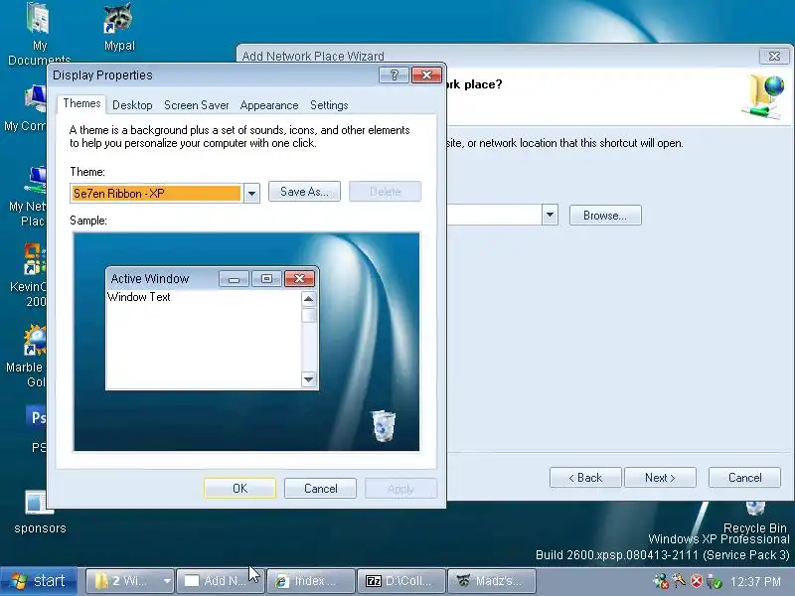This screenshot has height=596, width=795.
Task: Click Apply in Display Properties
Action: tap(400, 488)
